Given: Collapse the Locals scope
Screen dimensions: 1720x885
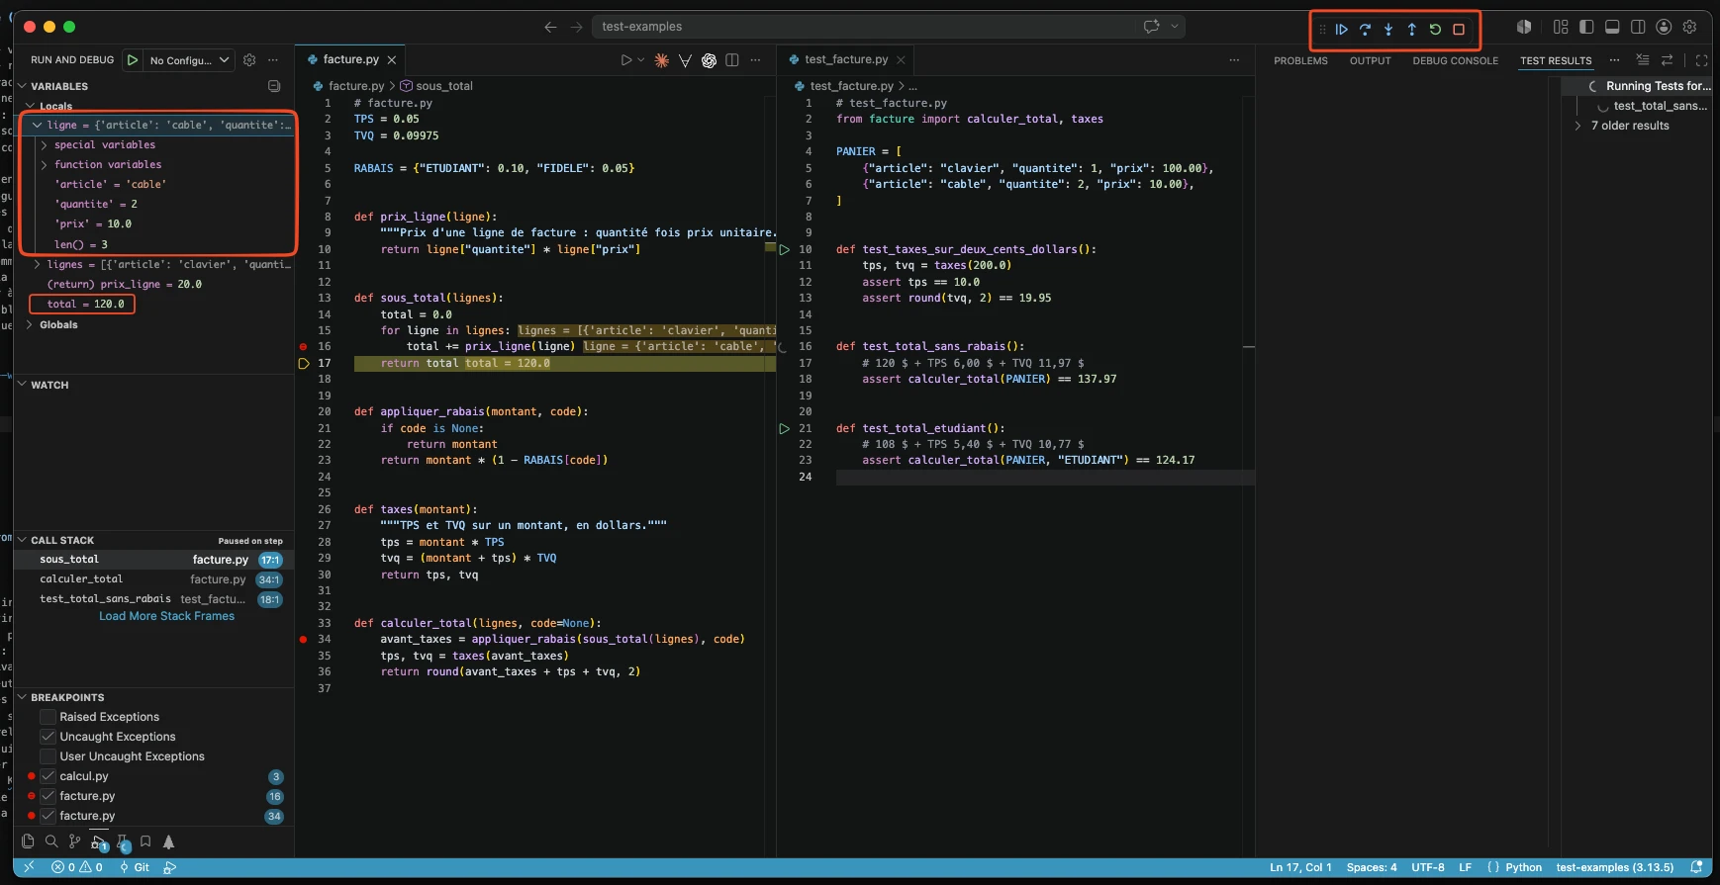Looking at the screenshot, I should coord(30,106).
